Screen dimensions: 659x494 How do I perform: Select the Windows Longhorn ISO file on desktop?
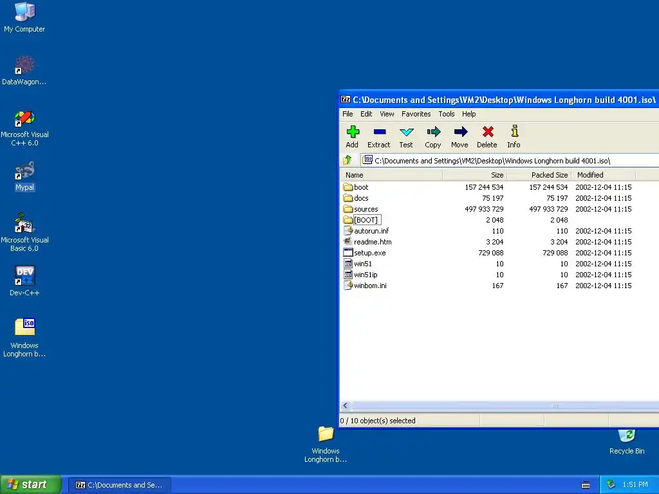(x=24, y=338)
